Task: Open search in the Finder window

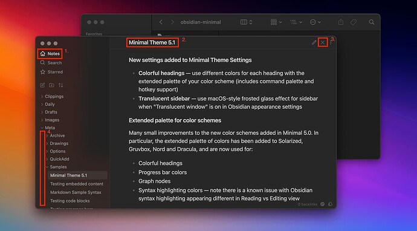Action: (x=372, y=22)
